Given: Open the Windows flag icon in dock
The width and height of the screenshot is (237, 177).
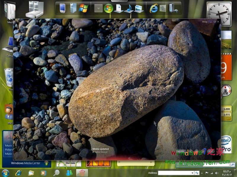Looking at the screenshot, I should pos(83,8).
